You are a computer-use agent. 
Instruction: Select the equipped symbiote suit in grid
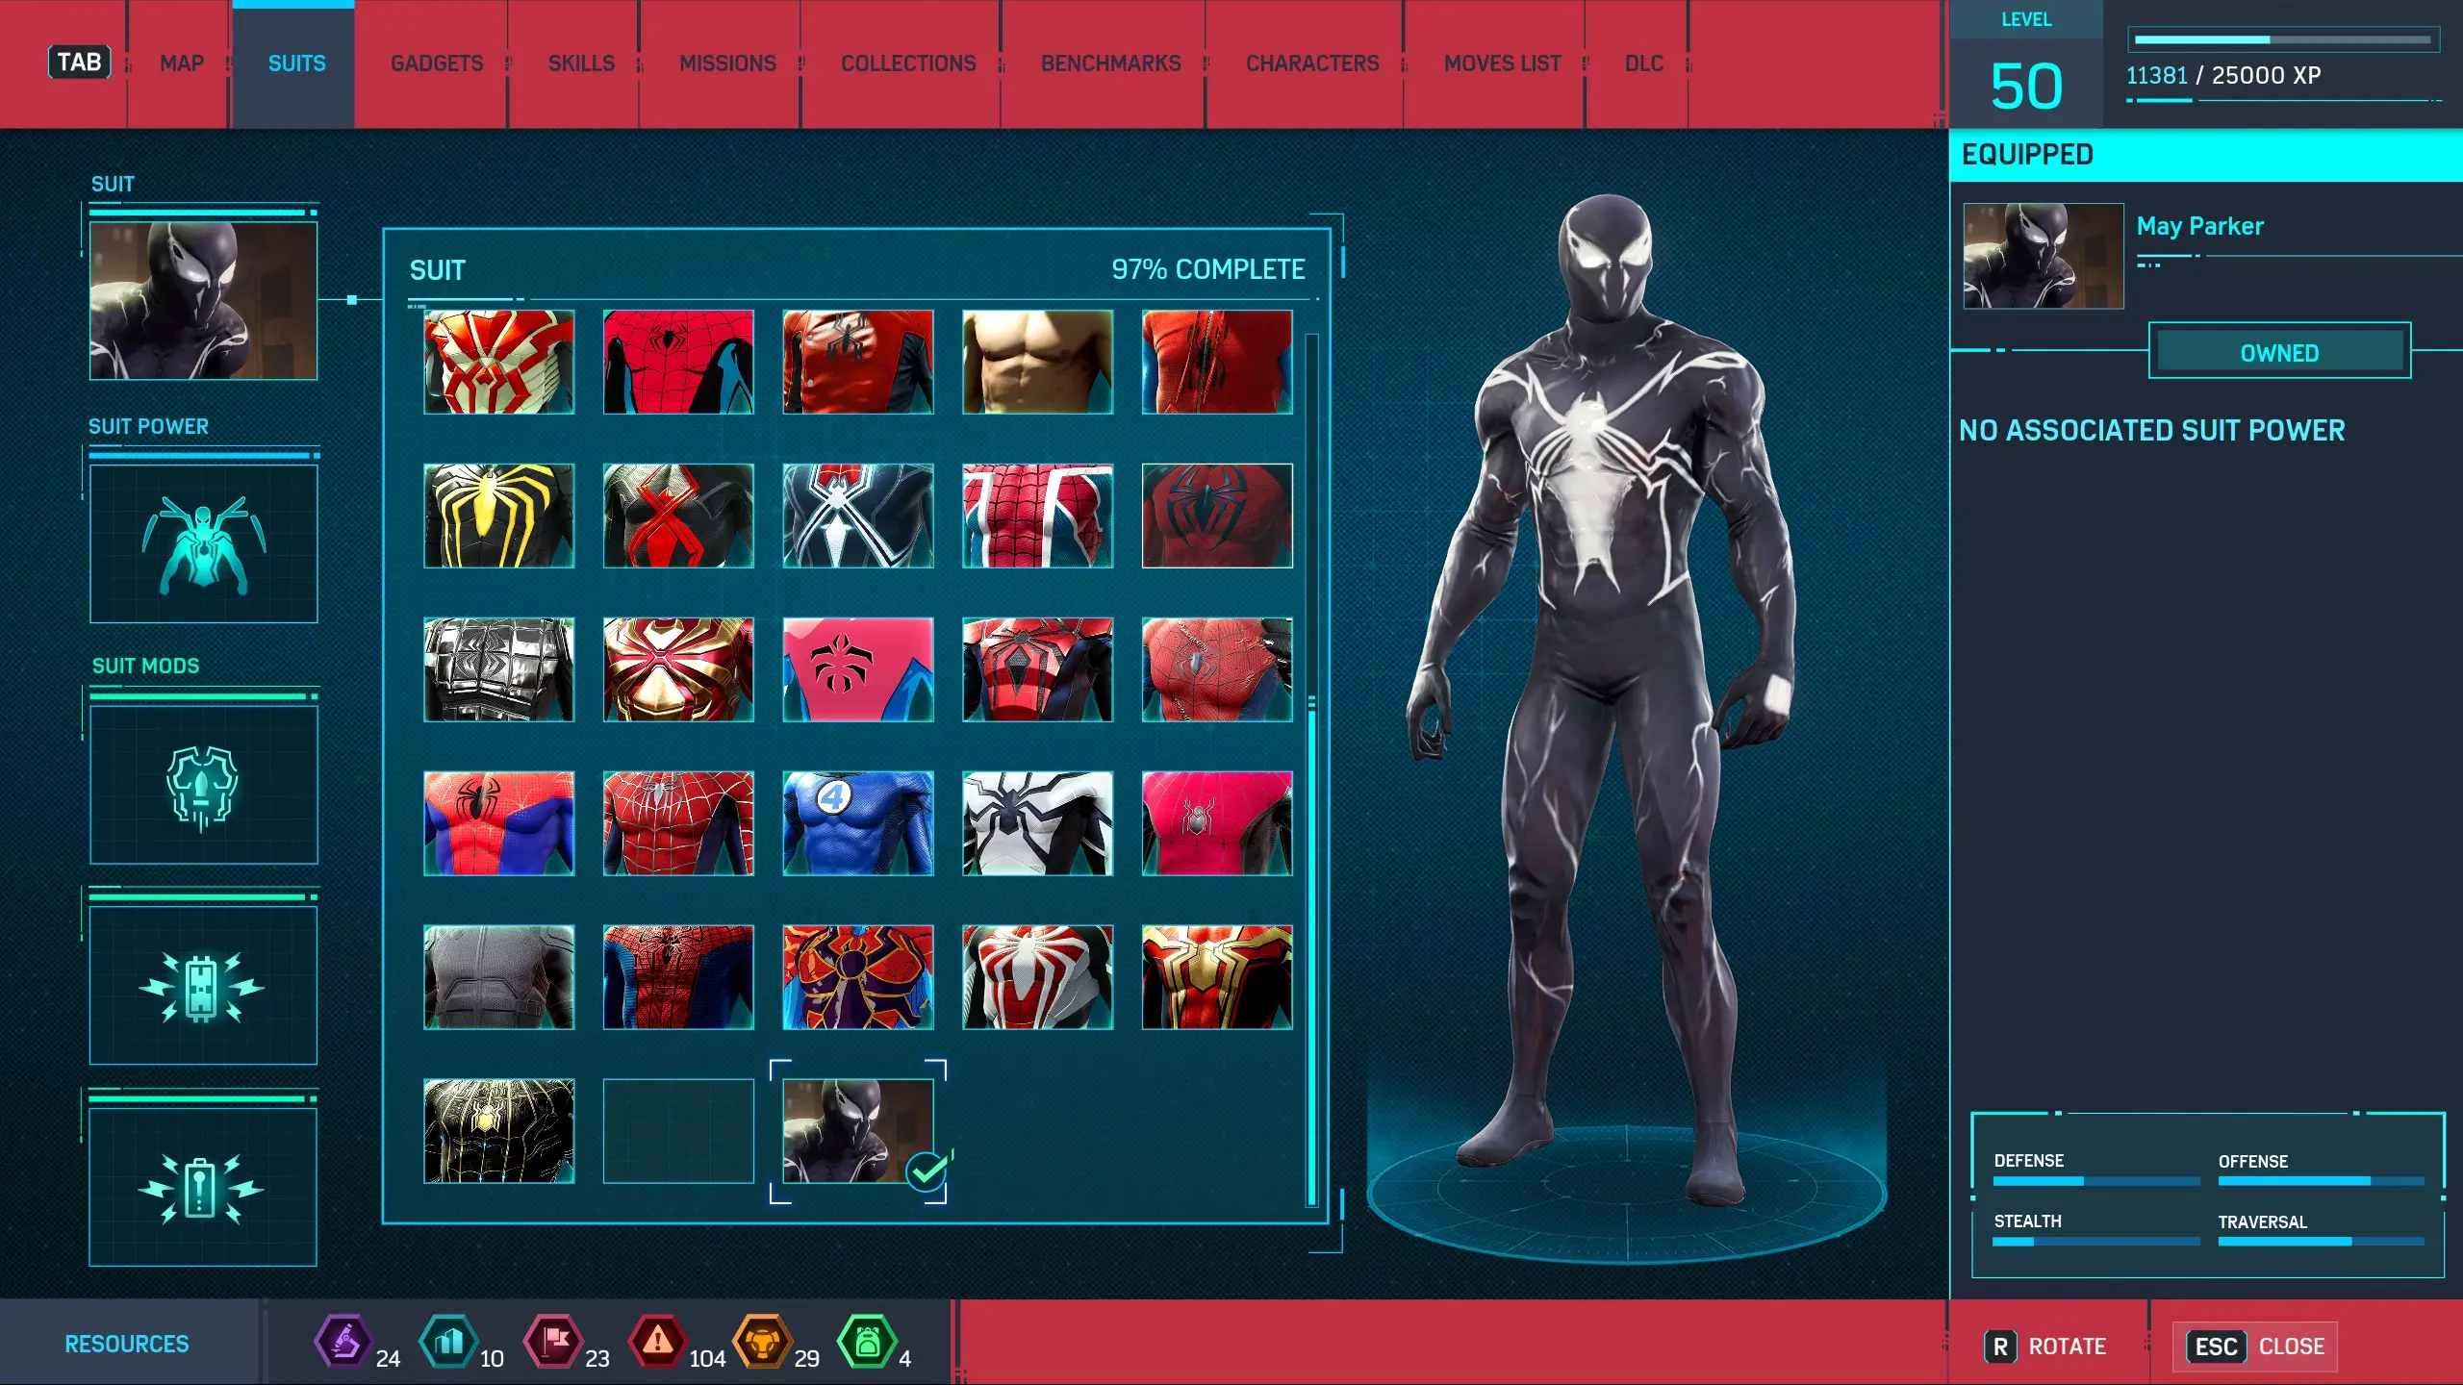point(857,1131)
